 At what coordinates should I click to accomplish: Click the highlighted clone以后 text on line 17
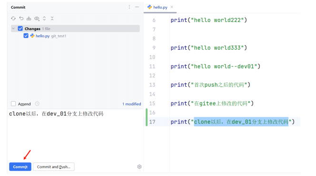(x=241, y=122)
